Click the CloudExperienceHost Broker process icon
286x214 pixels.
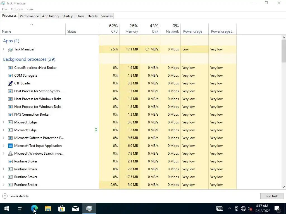pos(10,68)
